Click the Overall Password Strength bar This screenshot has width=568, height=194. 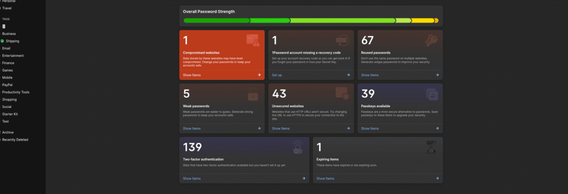click(x=311, y=21)
